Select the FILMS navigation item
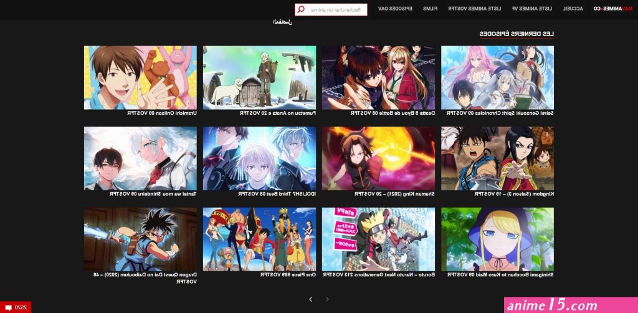 430,9
